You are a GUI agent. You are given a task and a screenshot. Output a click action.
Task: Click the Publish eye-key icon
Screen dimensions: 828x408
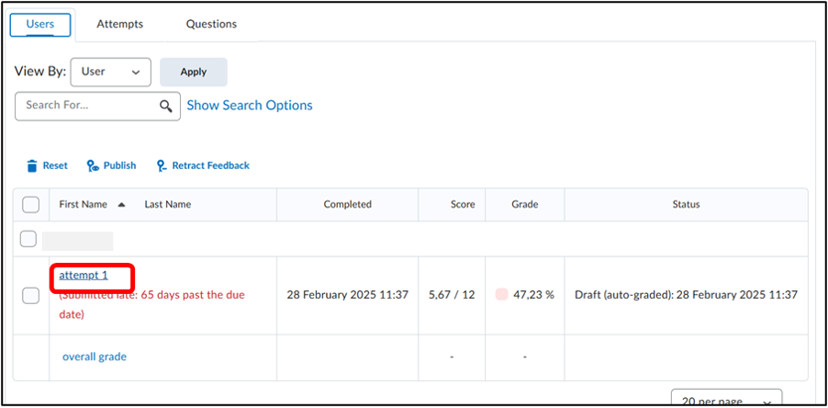[93, 166]
